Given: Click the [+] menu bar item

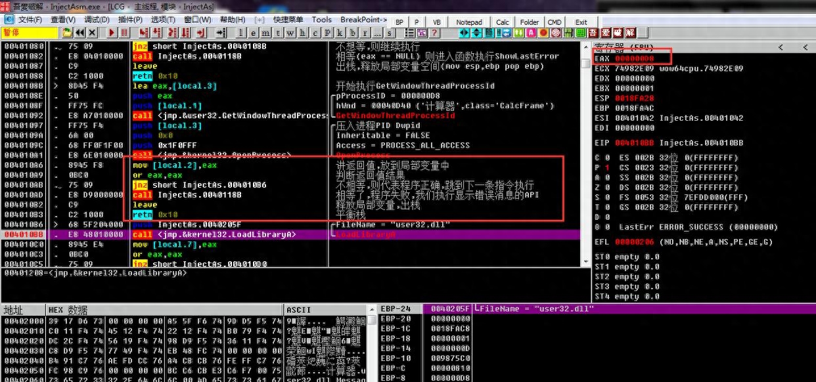Looking at the screenshot, I should pyautogui.click(x=260, y=20).
